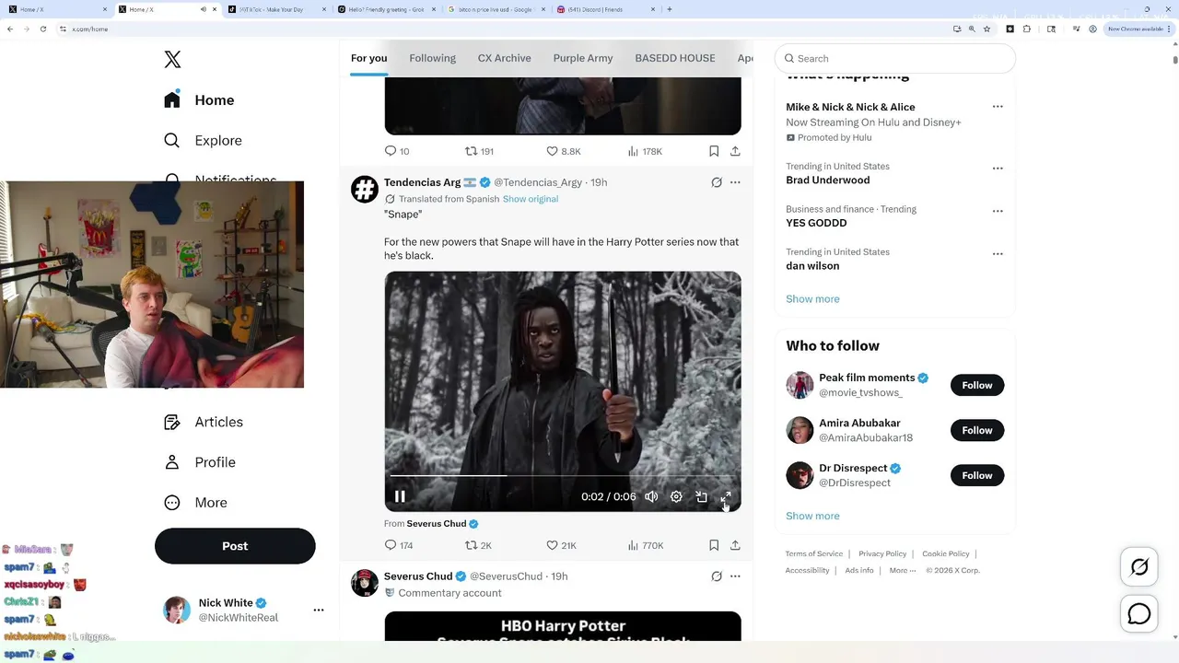The width and height of the screenshot is (1179, 663).
Task: View analytics showing 770K views
Action: (645, 545)
